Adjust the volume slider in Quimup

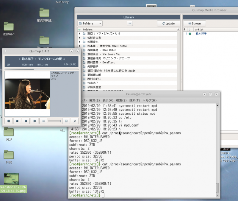point(55,121)
